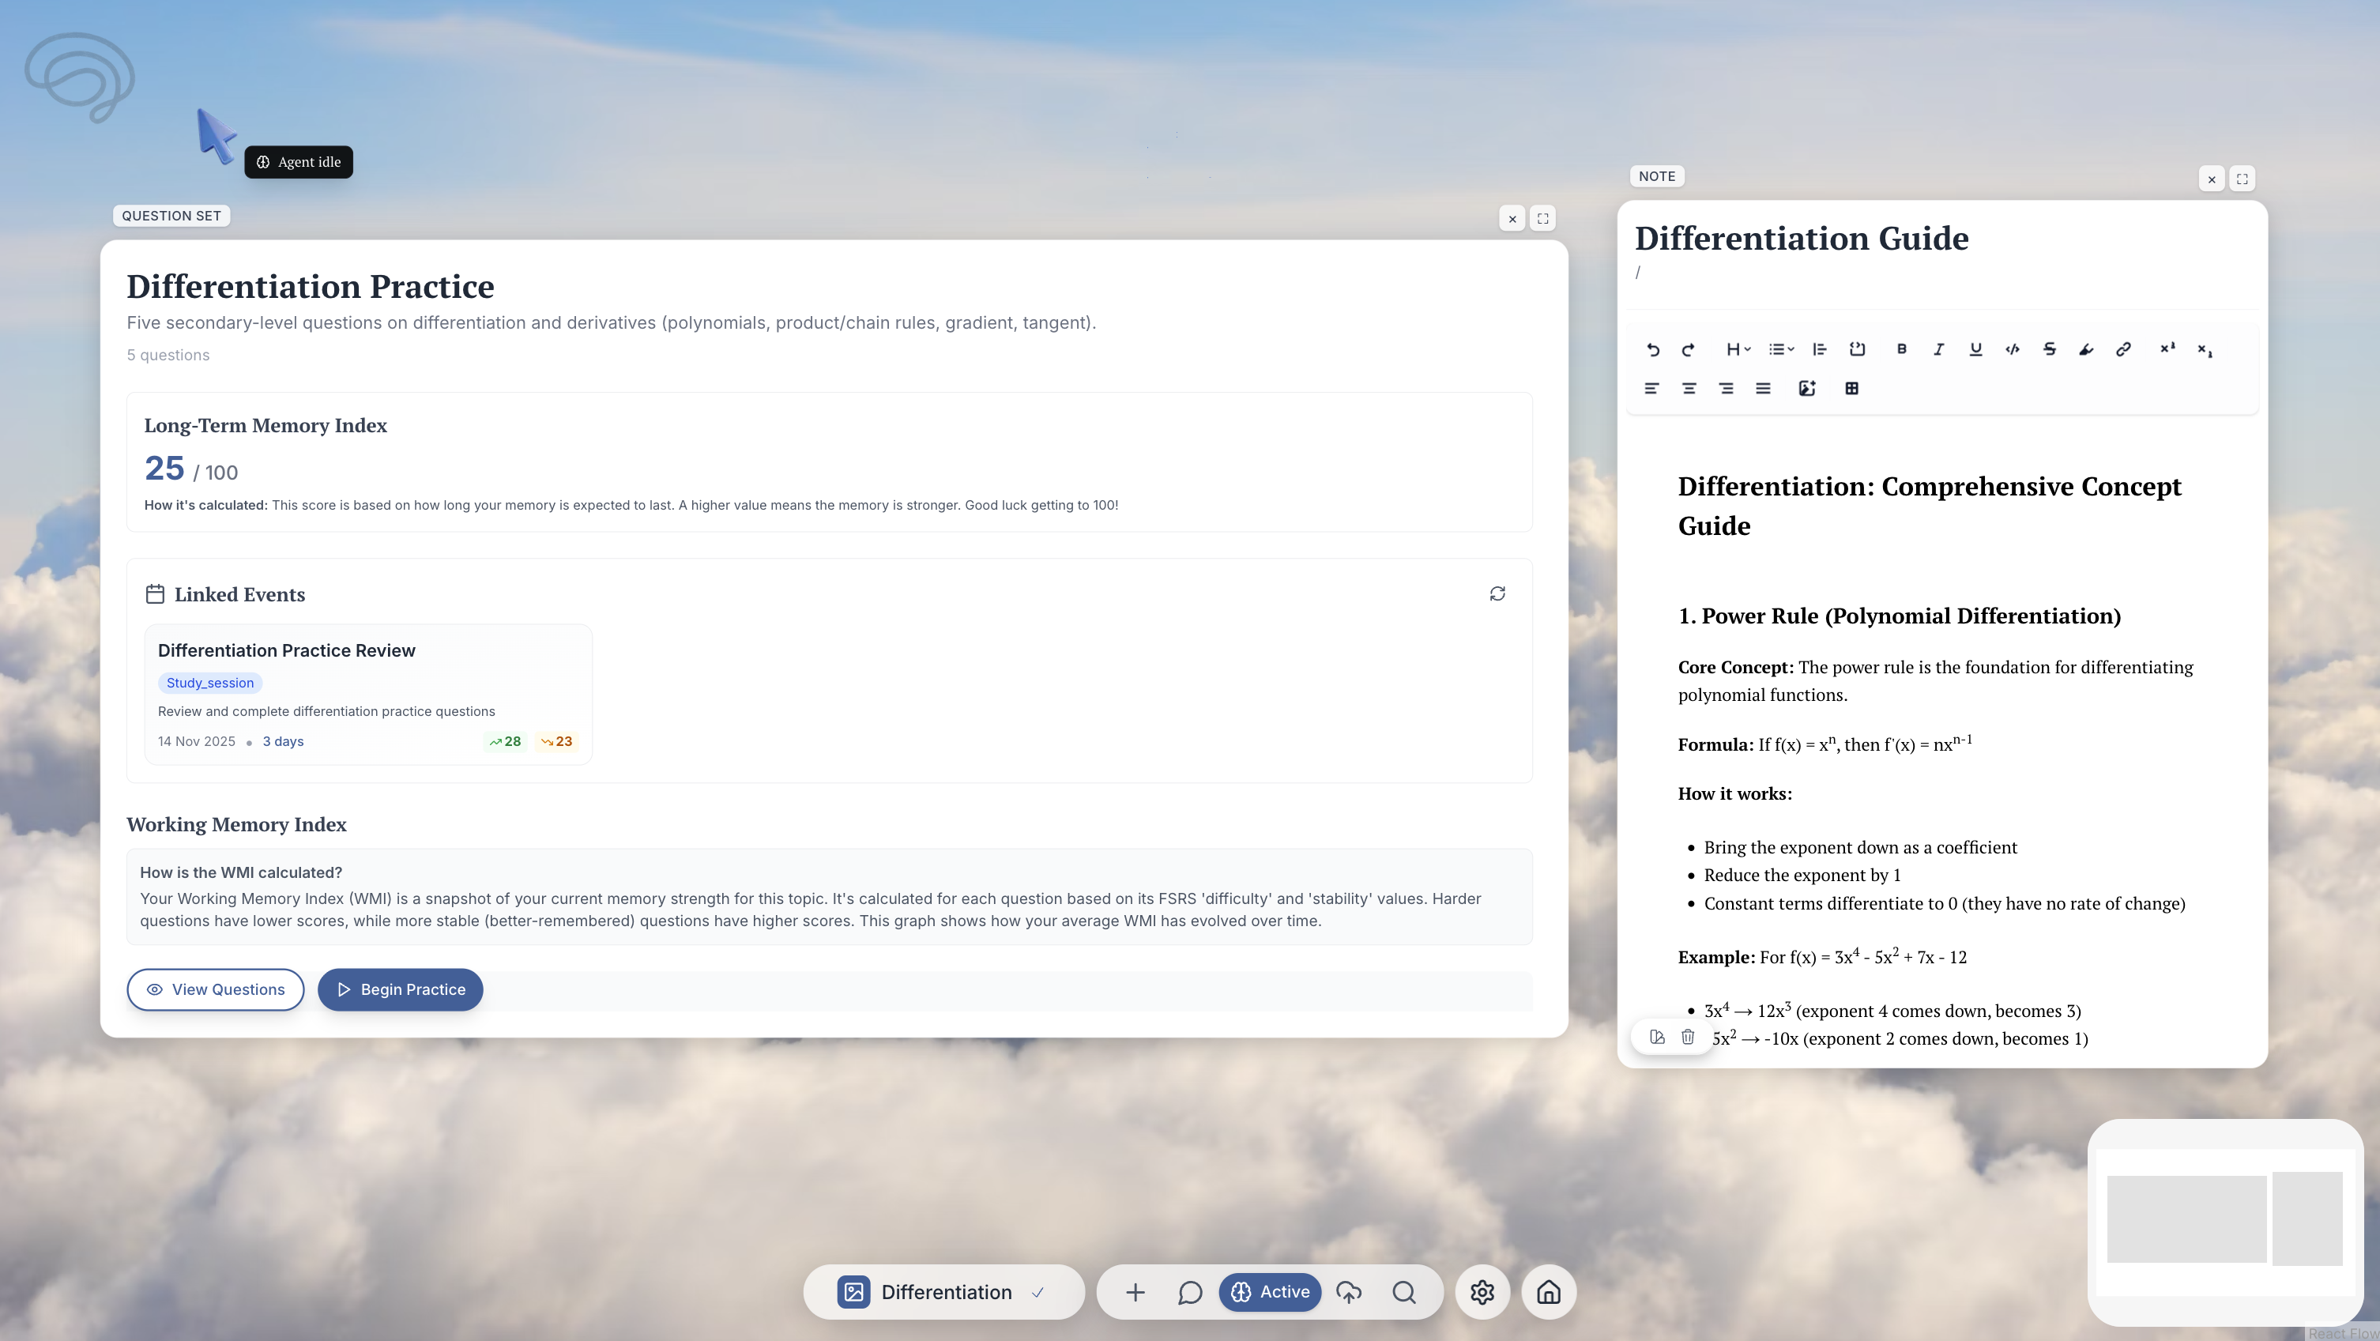Image resolution: width=2380 pixels, height=1341 pixels.
Task: Insert a link using the link icon
Action: point(2123,349)
